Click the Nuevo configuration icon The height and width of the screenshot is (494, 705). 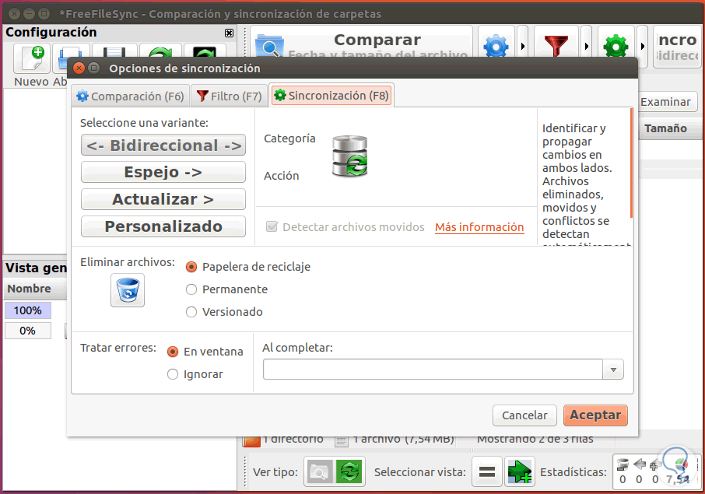(x=32, y=58)
